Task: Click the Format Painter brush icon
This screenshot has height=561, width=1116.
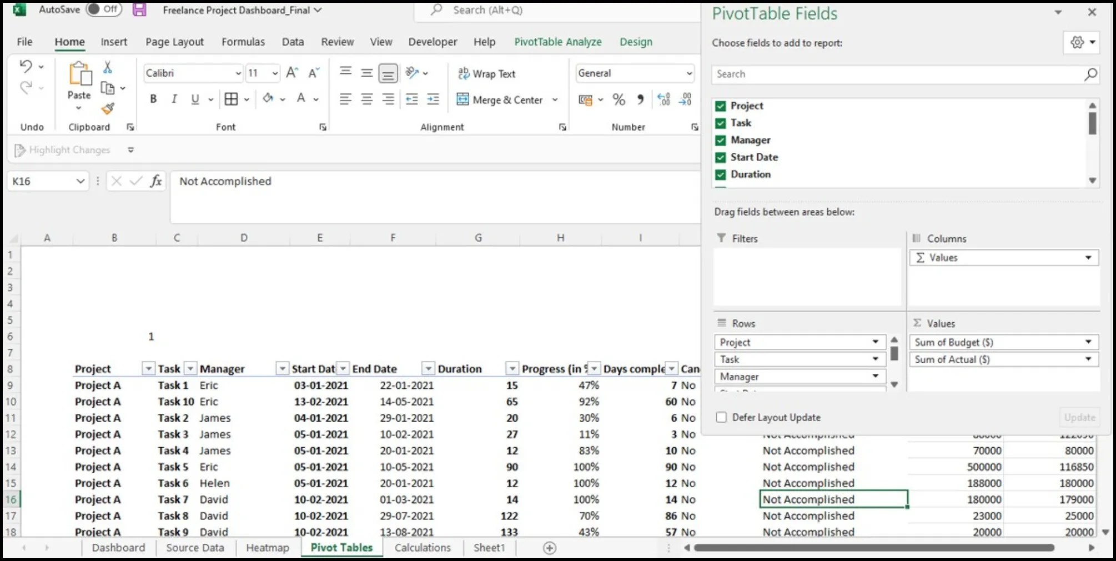Action: click(x=108, y=108)
